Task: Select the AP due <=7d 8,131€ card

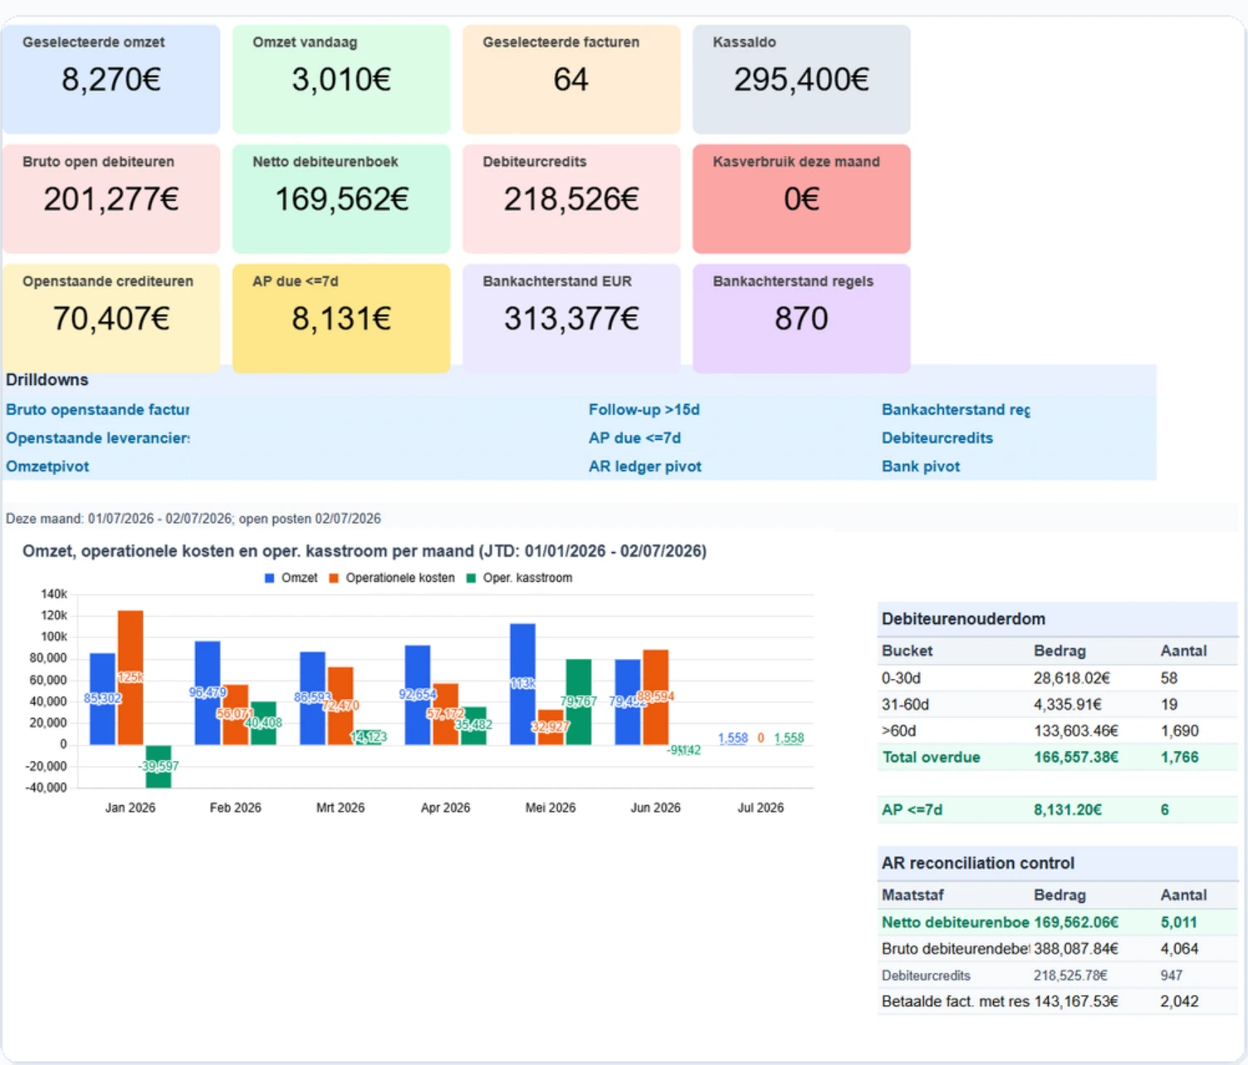Action: [341, 318]
